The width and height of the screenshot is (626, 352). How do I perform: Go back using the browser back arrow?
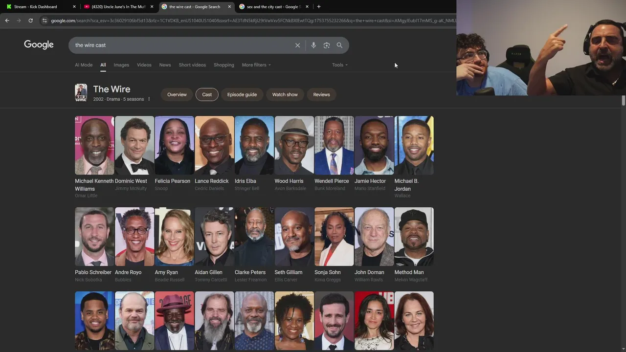coord(7,21)
